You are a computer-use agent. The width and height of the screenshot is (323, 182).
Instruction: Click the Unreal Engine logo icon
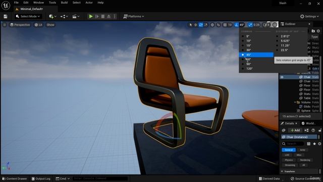[6, 6]
